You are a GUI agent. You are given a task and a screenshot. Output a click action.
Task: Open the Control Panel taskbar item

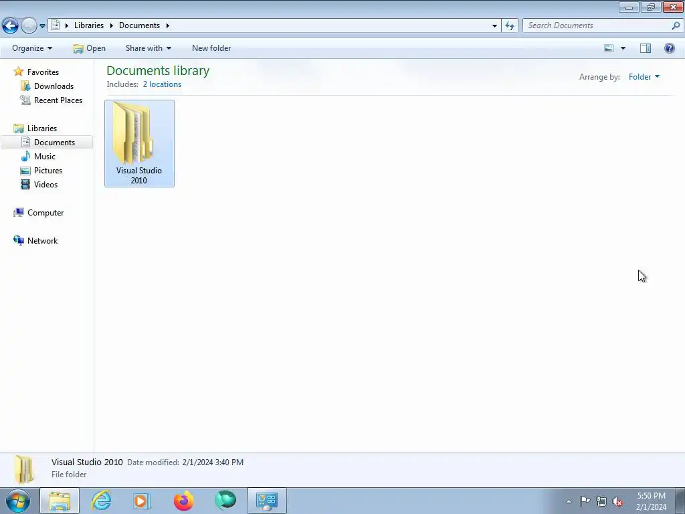[x=267, y=501]
